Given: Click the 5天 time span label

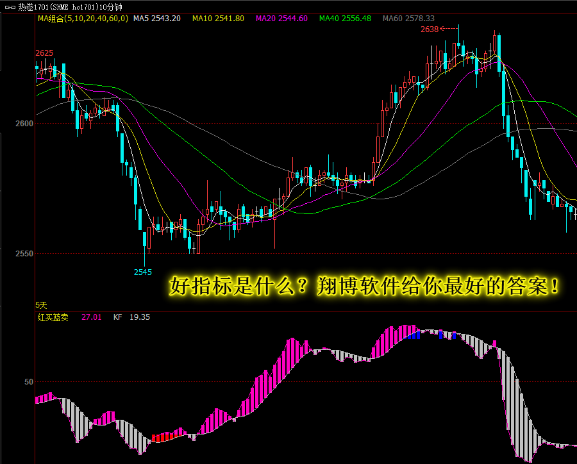Looking at the screenshot, I should coord(41,305).
